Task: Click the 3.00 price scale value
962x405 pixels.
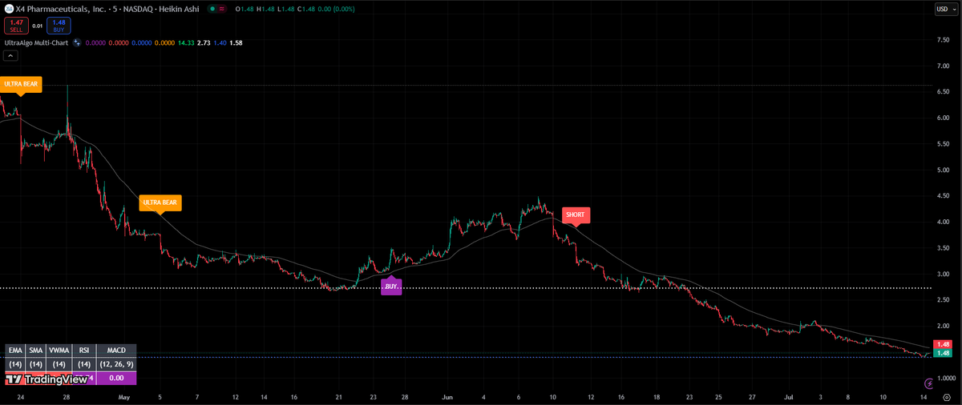Action: click(x=943, y=274)
